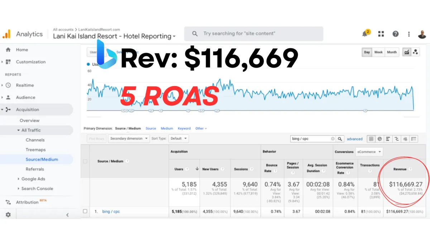430x242 pixels.
Task: Open the Referrals report
Action: pos(35,169)
